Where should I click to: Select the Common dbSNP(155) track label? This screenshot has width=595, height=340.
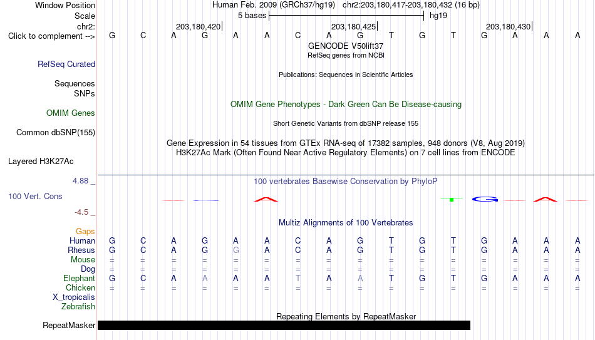55,133
